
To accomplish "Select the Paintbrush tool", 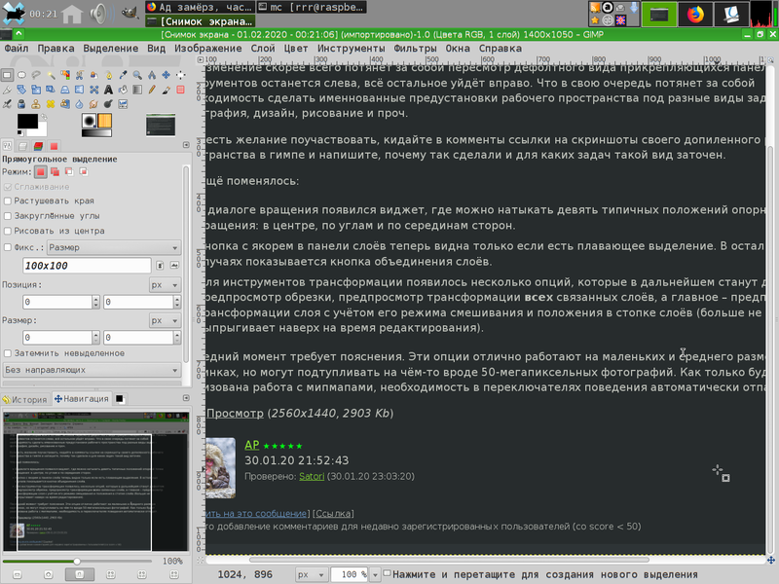I will (166, 90).
